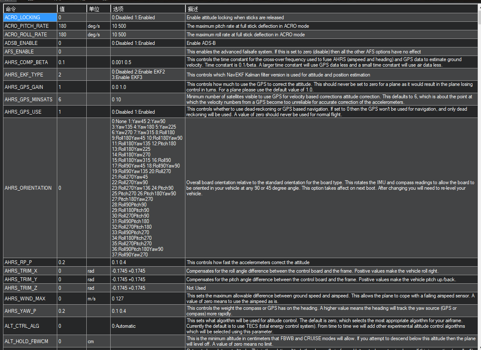The width and height of the screenshot is (481, 350).
Task: Select the ACRO_LOCKING parameter name cell
Action: 30,18
